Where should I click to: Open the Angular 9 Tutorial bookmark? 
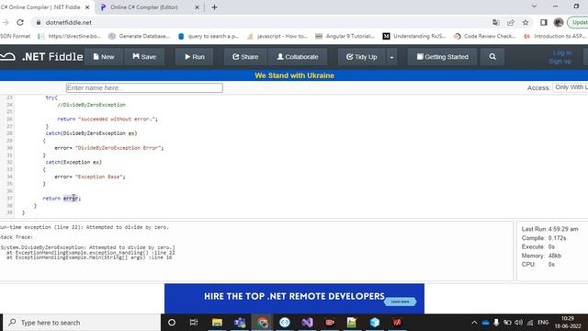[x=345, y=36]
